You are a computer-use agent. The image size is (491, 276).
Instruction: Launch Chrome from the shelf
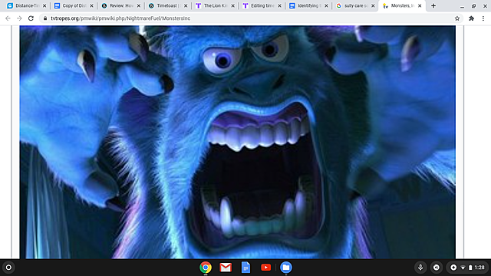coord(206,268)
